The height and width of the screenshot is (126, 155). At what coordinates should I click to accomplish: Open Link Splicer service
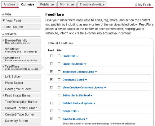tap(21, 77)
